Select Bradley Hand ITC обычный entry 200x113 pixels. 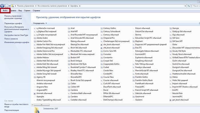click(82, 71)
